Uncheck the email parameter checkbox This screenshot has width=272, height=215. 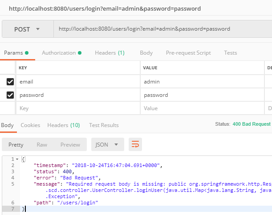10,82
